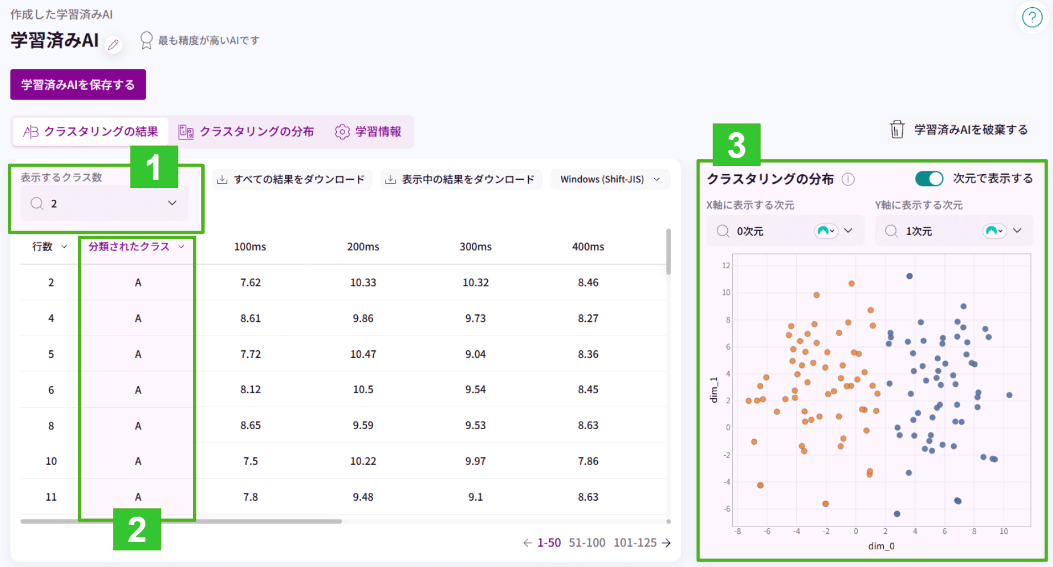Click すべての結果をダウンロード button
This screenshot has width=1053, height=567.
[291, 179]
